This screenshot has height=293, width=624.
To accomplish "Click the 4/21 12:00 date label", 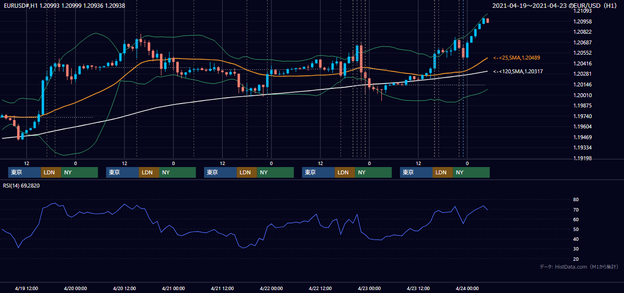I will pos(222,288).
